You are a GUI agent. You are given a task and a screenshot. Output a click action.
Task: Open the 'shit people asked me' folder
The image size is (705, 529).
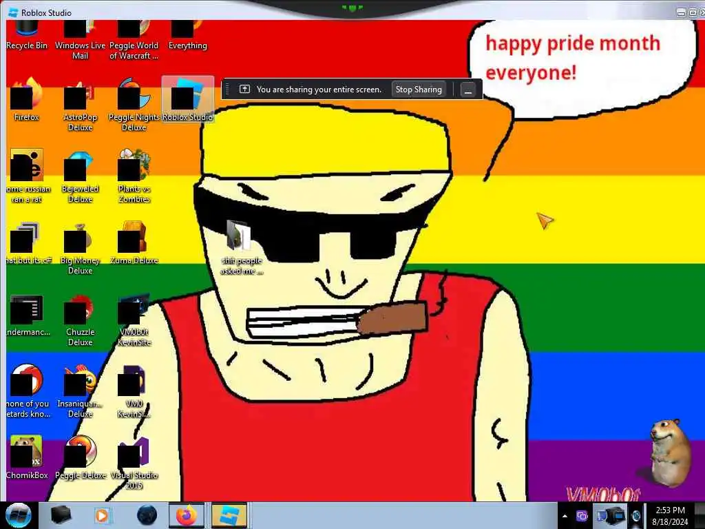coord(241,247)
